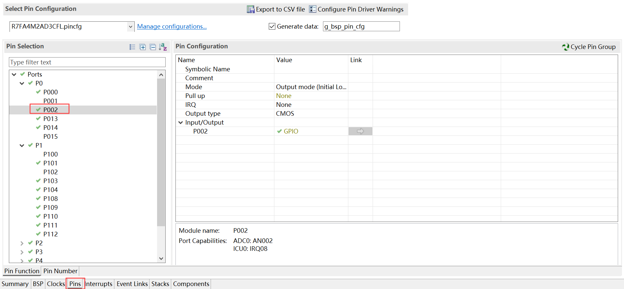Switch to the Stacks tab
624x289 pixels.
(160, 284)
